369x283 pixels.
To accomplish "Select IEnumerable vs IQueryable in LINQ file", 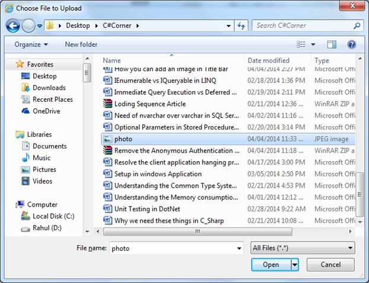I will coord(165,81).
